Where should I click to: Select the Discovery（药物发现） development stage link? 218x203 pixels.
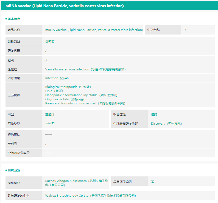tap(166, 124)
